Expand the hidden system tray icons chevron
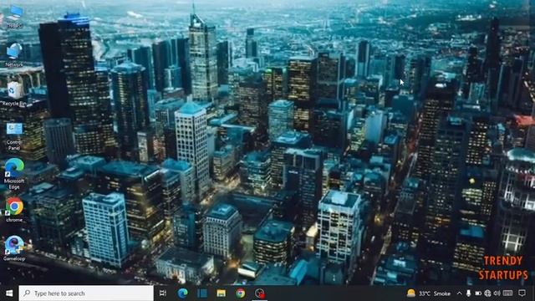This screenshot has height=301, width=535. [459, 293]
